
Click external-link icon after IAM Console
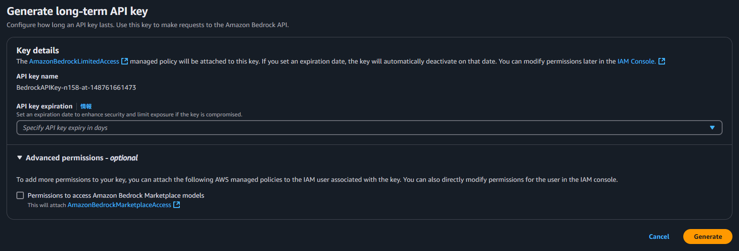click(662, 61)
